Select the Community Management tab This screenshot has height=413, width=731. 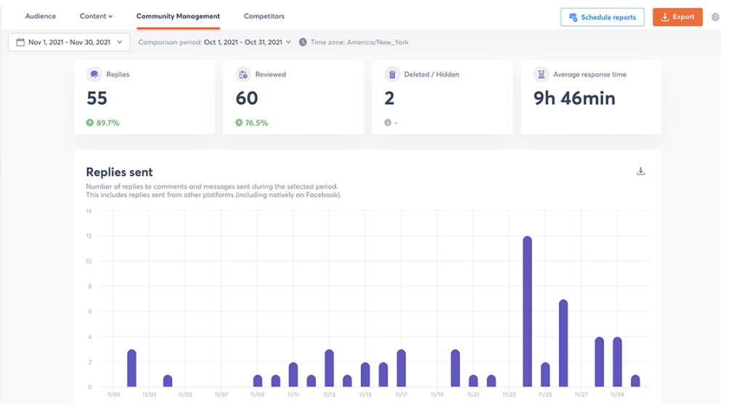(x=178, y=16)
